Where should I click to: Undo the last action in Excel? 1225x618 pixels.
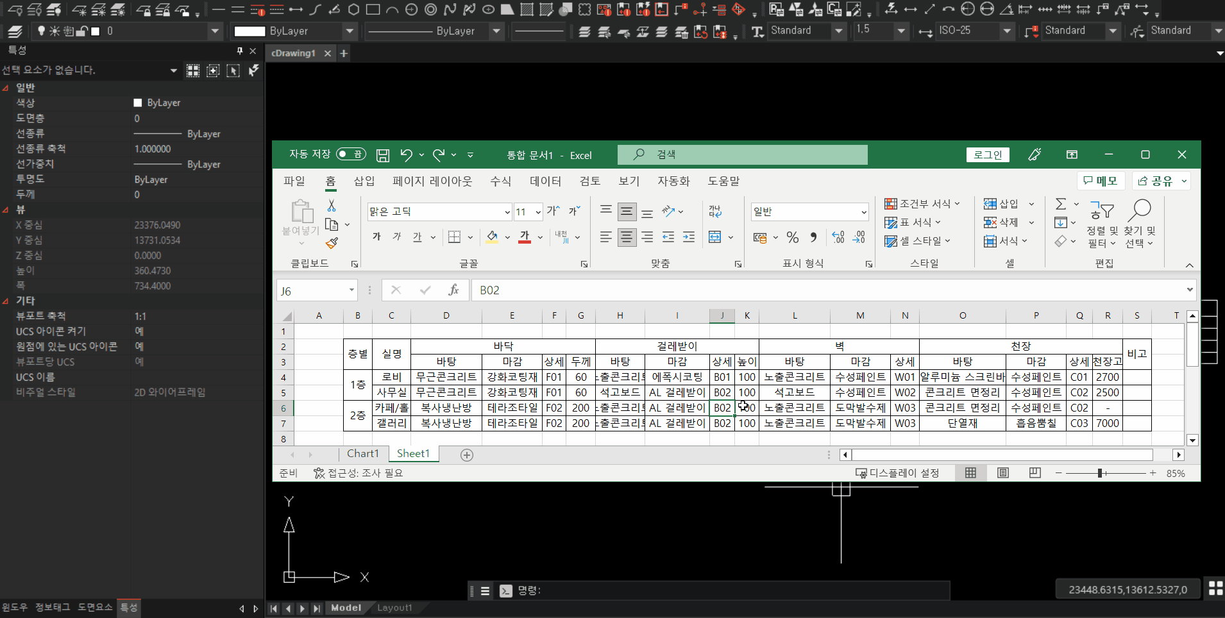coord(406,155)
